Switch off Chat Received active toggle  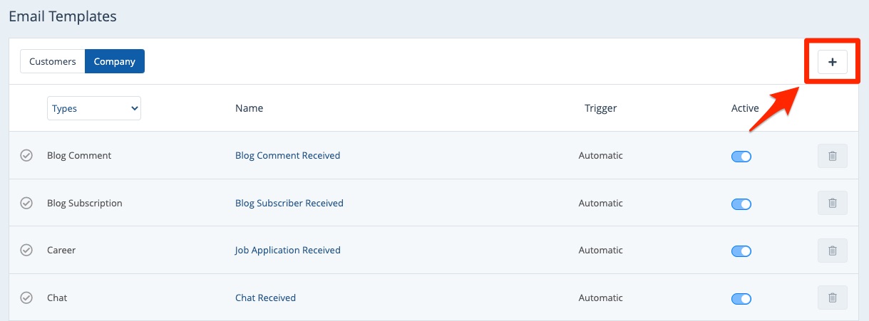pos(741,298)
